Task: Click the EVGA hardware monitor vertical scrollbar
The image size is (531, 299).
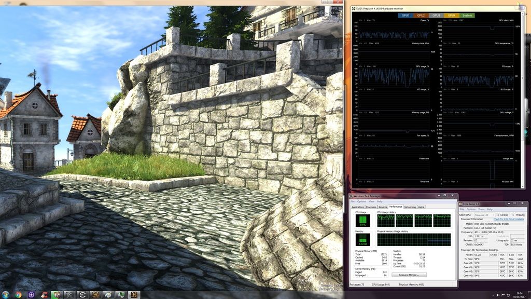Action: pyautogui.click(x=523, y=100)
